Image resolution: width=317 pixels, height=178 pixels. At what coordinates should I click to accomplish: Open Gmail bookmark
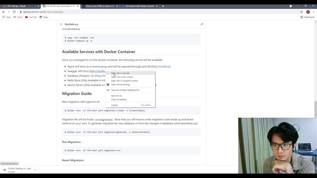(18, 17)
